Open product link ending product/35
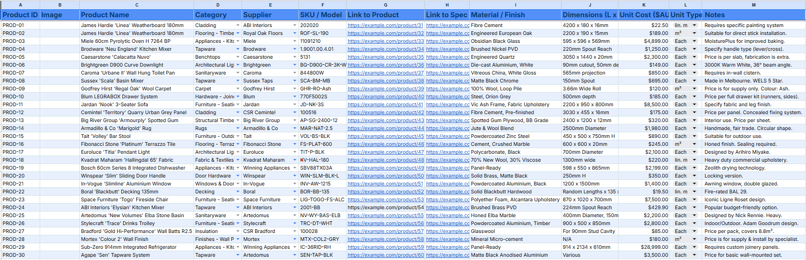The height and width of the screenshot is (260, 806). (386, 57)
